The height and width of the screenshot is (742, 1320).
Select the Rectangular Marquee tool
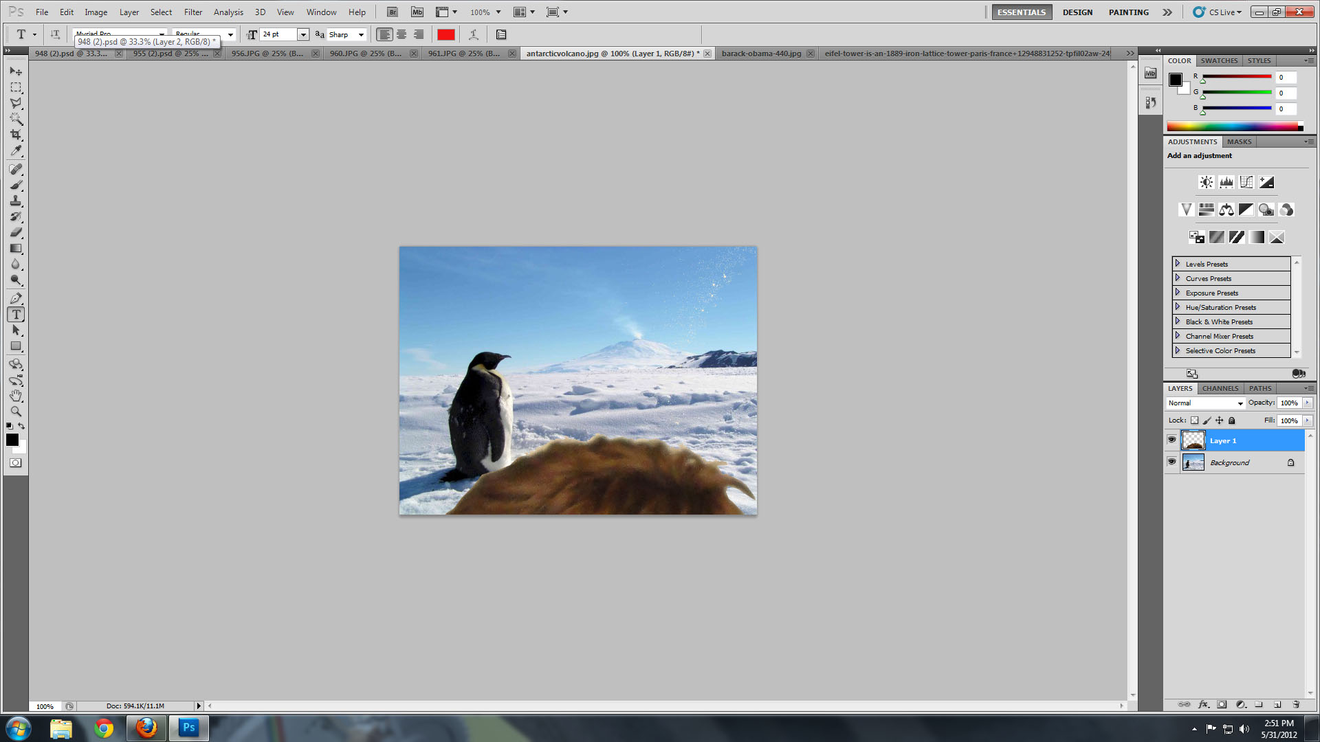tap(16, 87)
